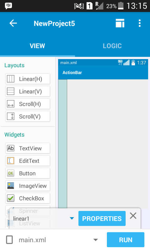Click the preview LTE indicator icon
The height and width of the screenshot is (250, 150).
[120, 62]
